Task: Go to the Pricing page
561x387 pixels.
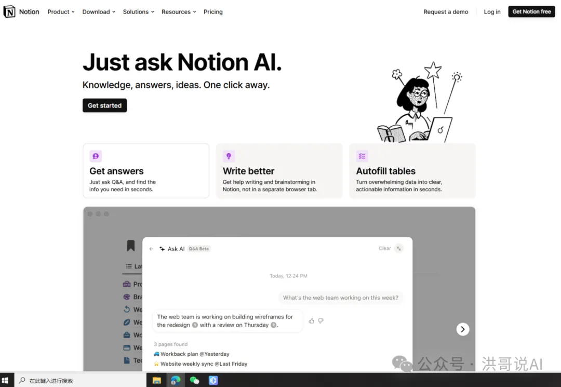Action: (x=213, y=12)
